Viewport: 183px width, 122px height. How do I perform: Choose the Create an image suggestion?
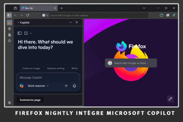click(x=31, y=68)
